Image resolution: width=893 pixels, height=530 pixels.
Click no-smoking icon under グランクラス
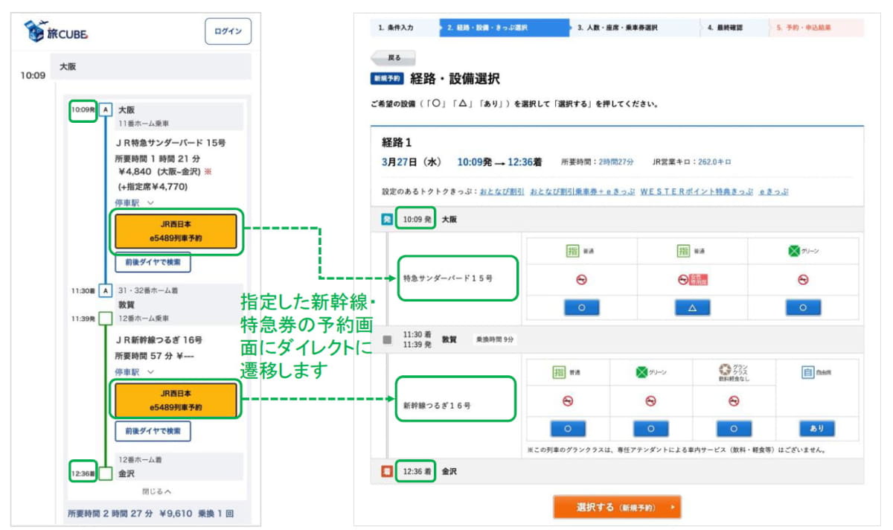pos(734,400)
